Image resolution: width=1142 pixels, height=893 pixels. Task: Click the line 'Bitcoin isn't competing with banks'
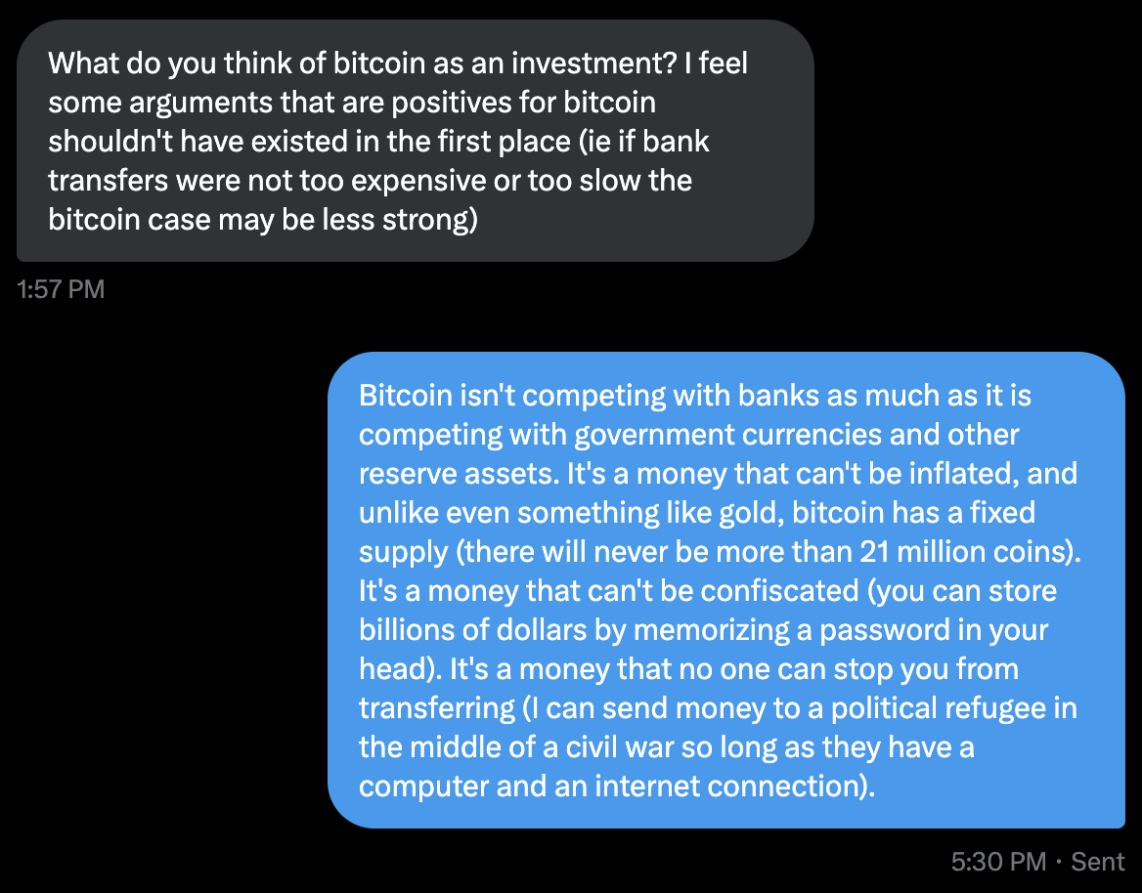pyautogui.click(x=695, y=395)
